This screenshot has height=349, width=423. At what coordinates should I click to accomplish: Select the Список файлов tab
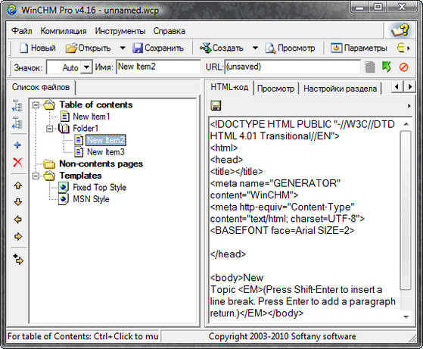point(41,87)
